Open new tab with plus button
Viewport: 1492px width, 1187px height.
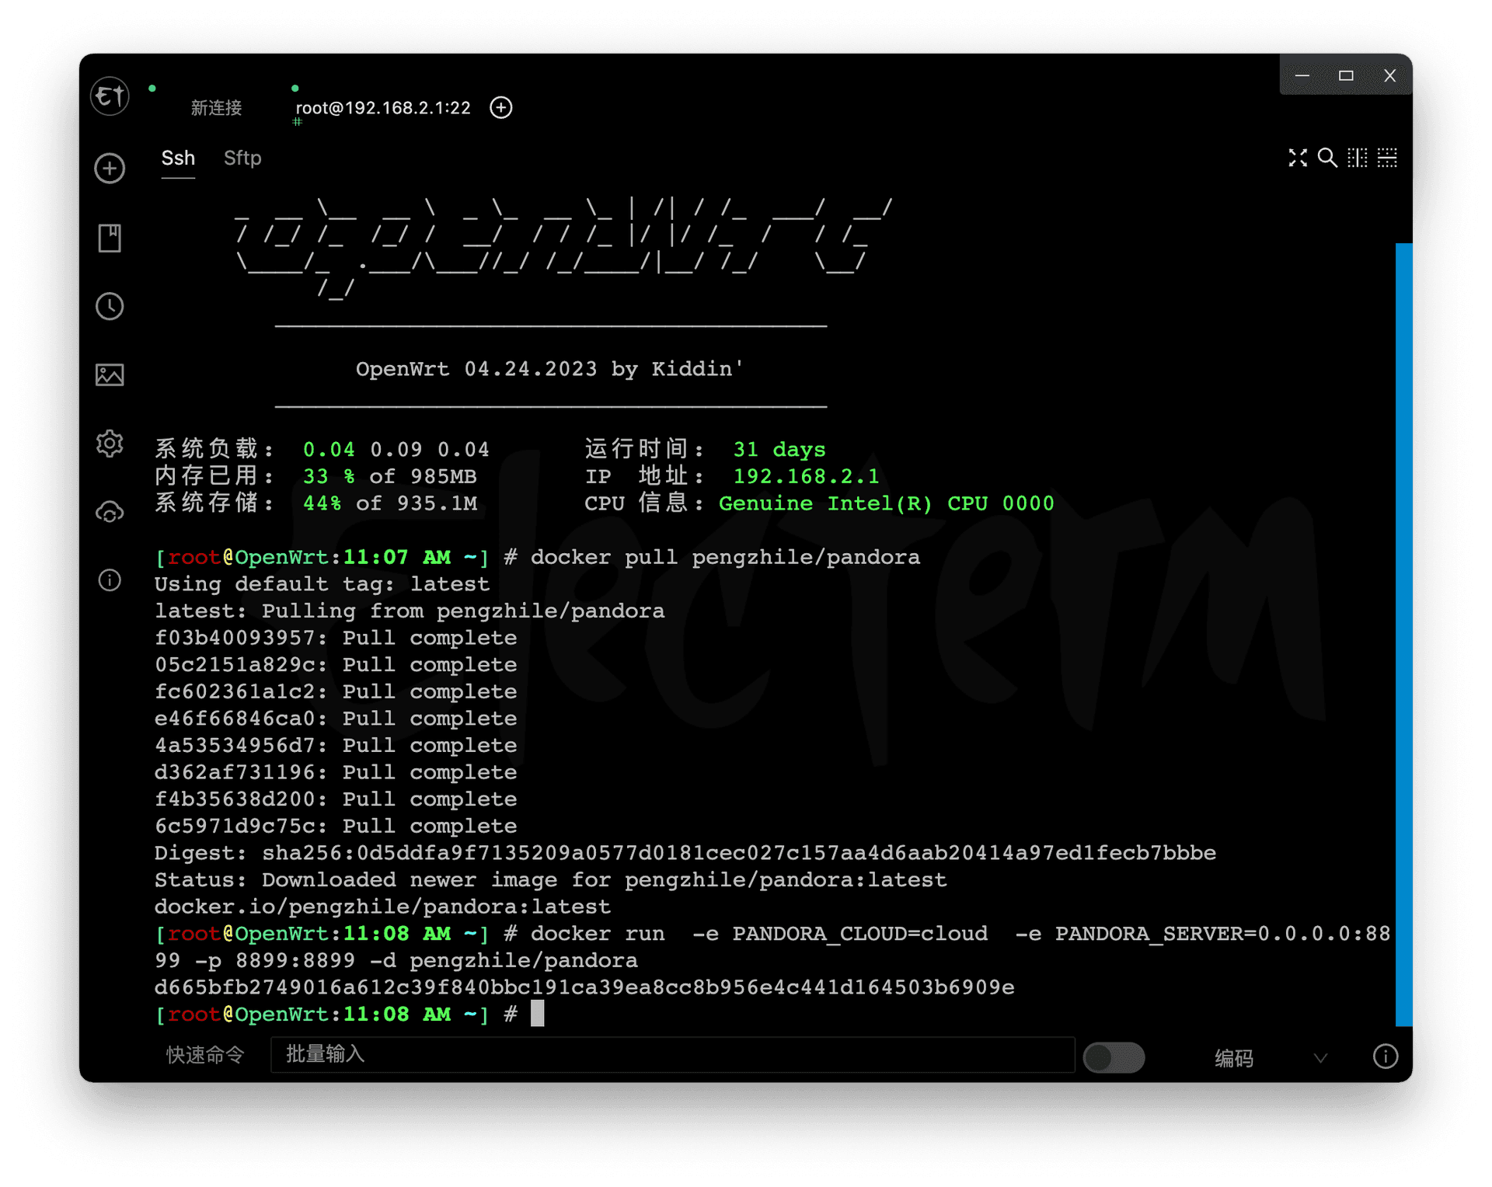tap(501, 108)
